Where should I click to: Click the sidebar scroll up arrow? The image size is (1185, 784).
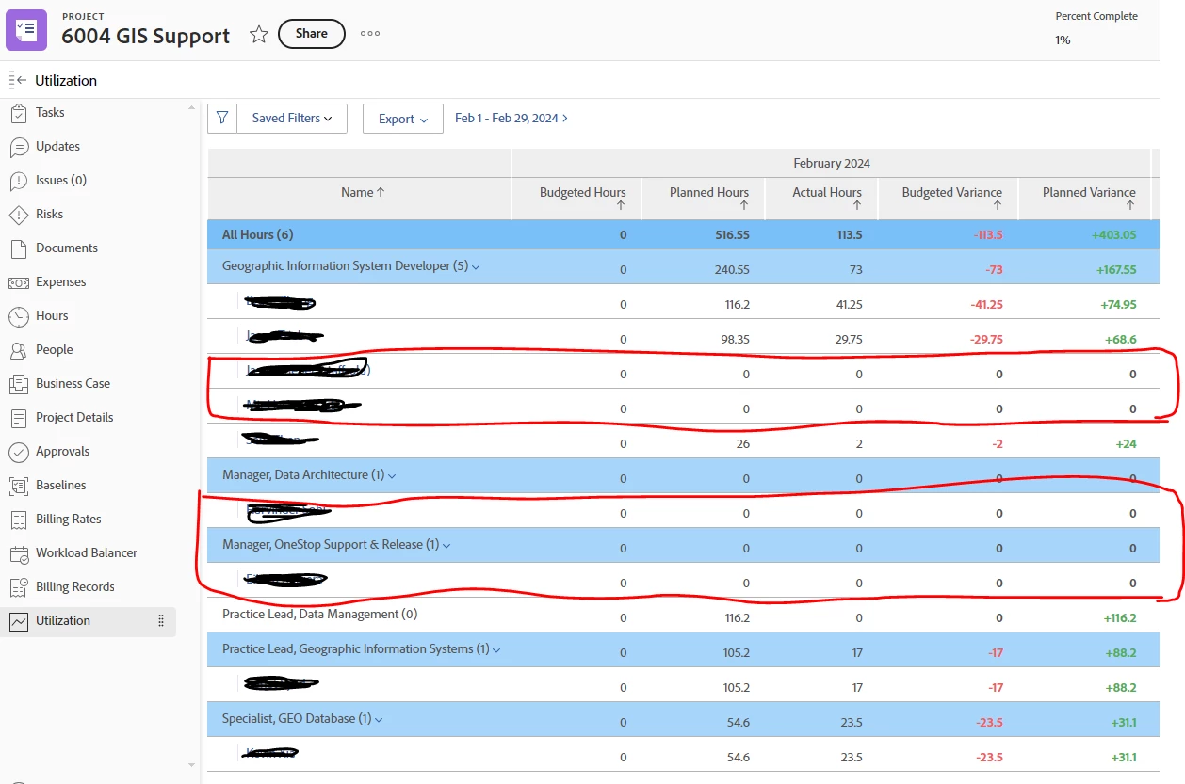pos(192,107)
